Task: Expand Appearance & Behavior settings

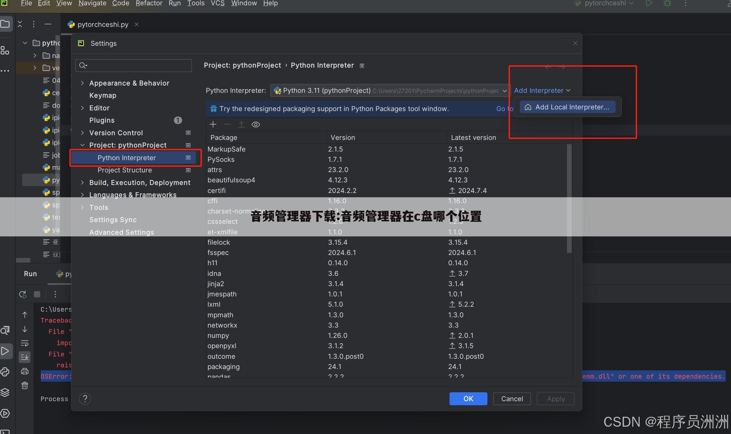Action: [82, 83]
